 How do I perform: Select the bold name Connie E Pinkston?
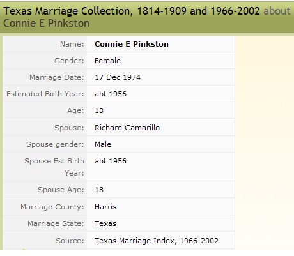point(132,44)
